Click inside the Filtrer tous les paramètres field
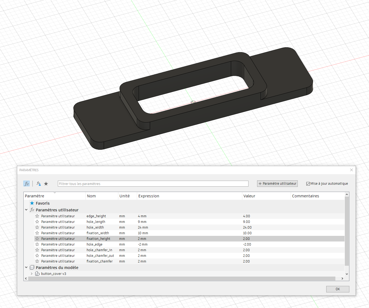 153,183
